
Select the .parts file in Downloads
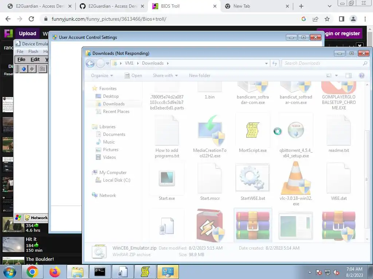click(167, 96)
